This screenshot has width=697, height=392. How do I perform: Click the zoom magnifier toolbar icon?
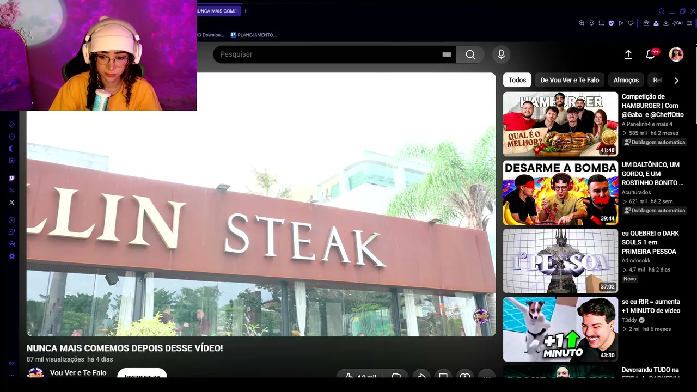pyautogui.click(x=582, y=23)
